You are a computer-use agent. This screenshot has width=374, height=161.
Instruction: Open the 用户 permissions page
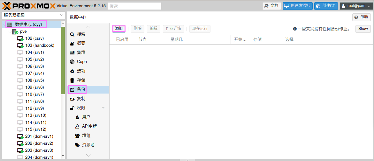tap(88, 117)
